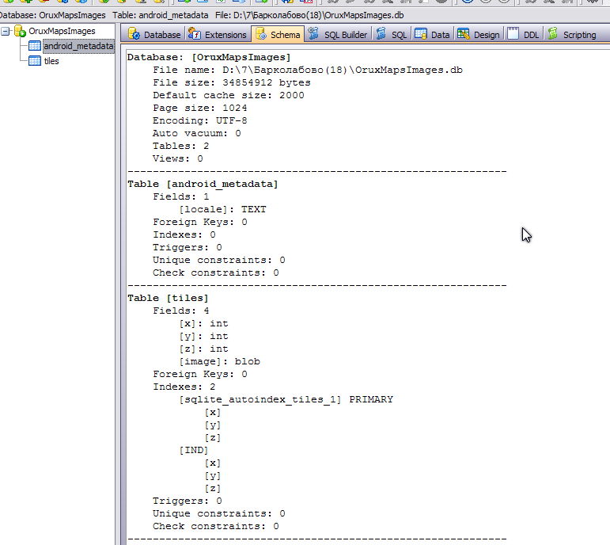Click the 'Table [android_metadata]' heading in schema

point(203,184)
